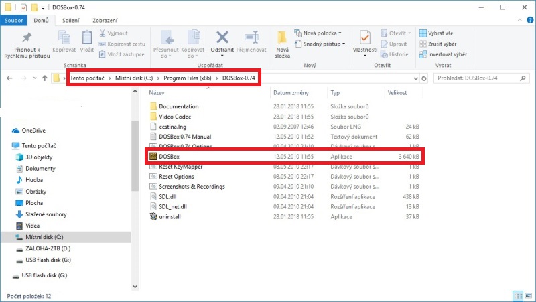Click Program Files (x86) breadcrumb
The width and height of the screenshot is (536, 302).
tap(188, 78)
